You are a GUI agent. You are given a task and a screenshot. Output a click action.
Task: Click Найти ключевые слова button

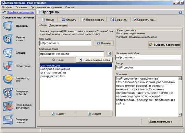(94, 60)
